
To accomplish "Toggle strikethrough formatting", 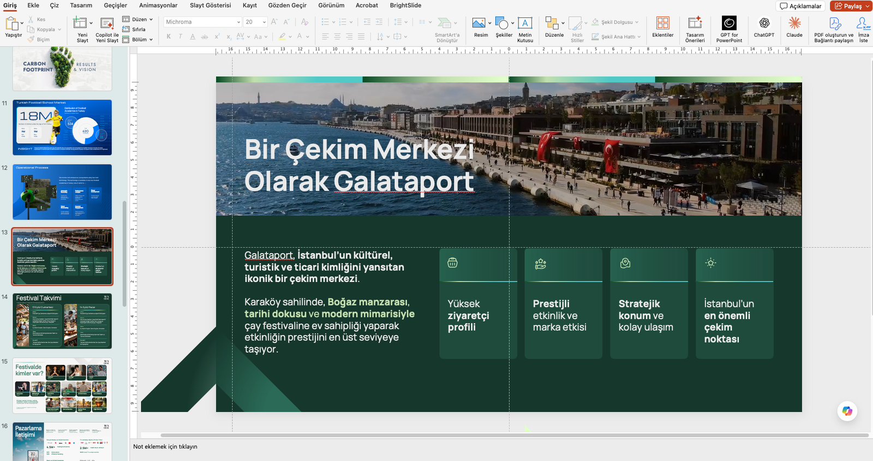I will [x=205, y=37].
